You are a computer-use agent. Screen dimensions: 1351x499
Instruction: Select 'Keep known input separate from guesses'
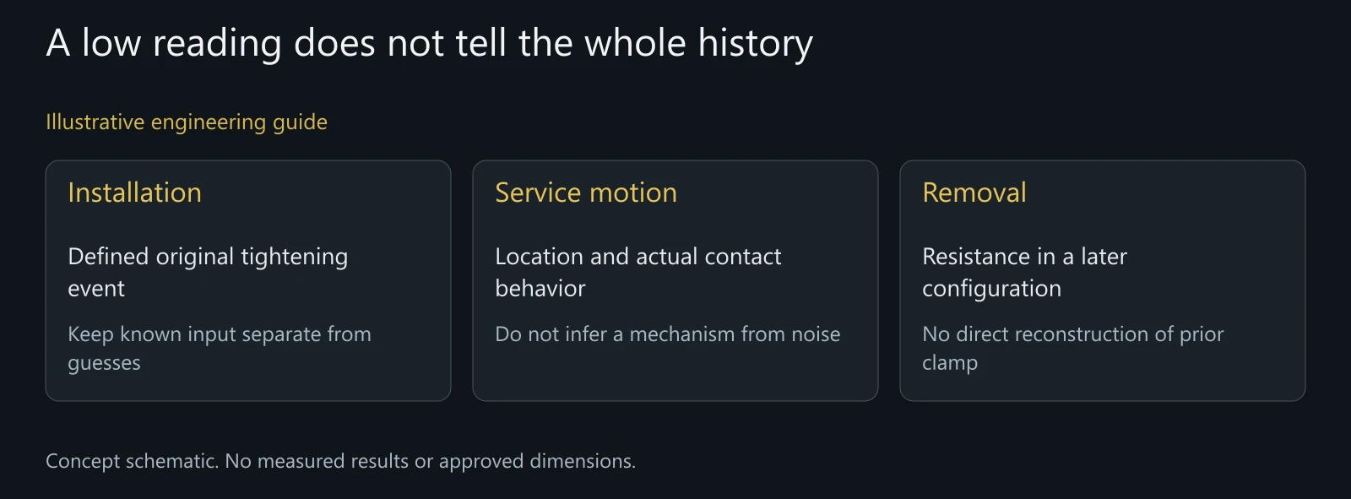pos(220,348)
